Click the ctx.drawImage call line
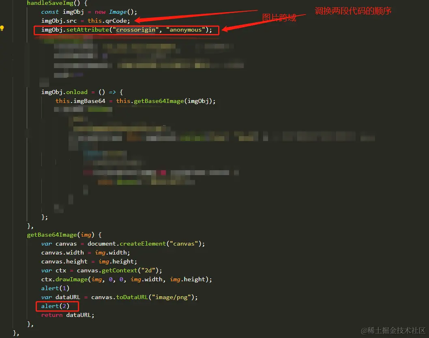 127,280
